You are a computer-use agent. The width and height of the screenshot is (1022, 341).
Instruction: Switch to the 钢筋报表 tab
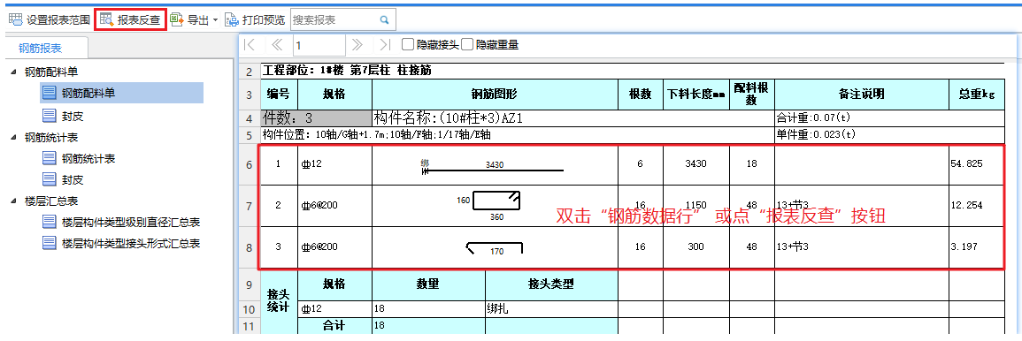click(x=41, y=49)
